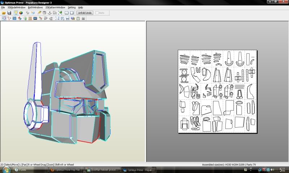Viewport: 289px width, 173px height.
Task: Open IronMan helmet taskbar window
Action: 103,169
